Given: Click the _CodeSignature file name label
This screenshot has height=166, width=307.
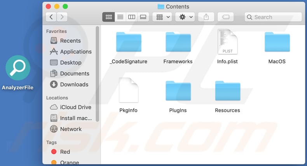Looking at the screenshot, I should point(129,62).
